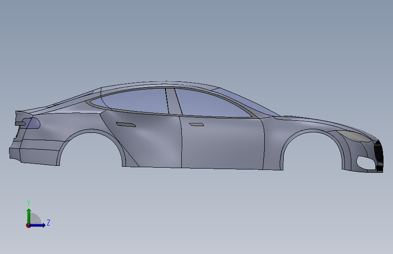Select the rear wheel arch lip
The width and height of the screenshot is (393, 254).
point(92,131)
